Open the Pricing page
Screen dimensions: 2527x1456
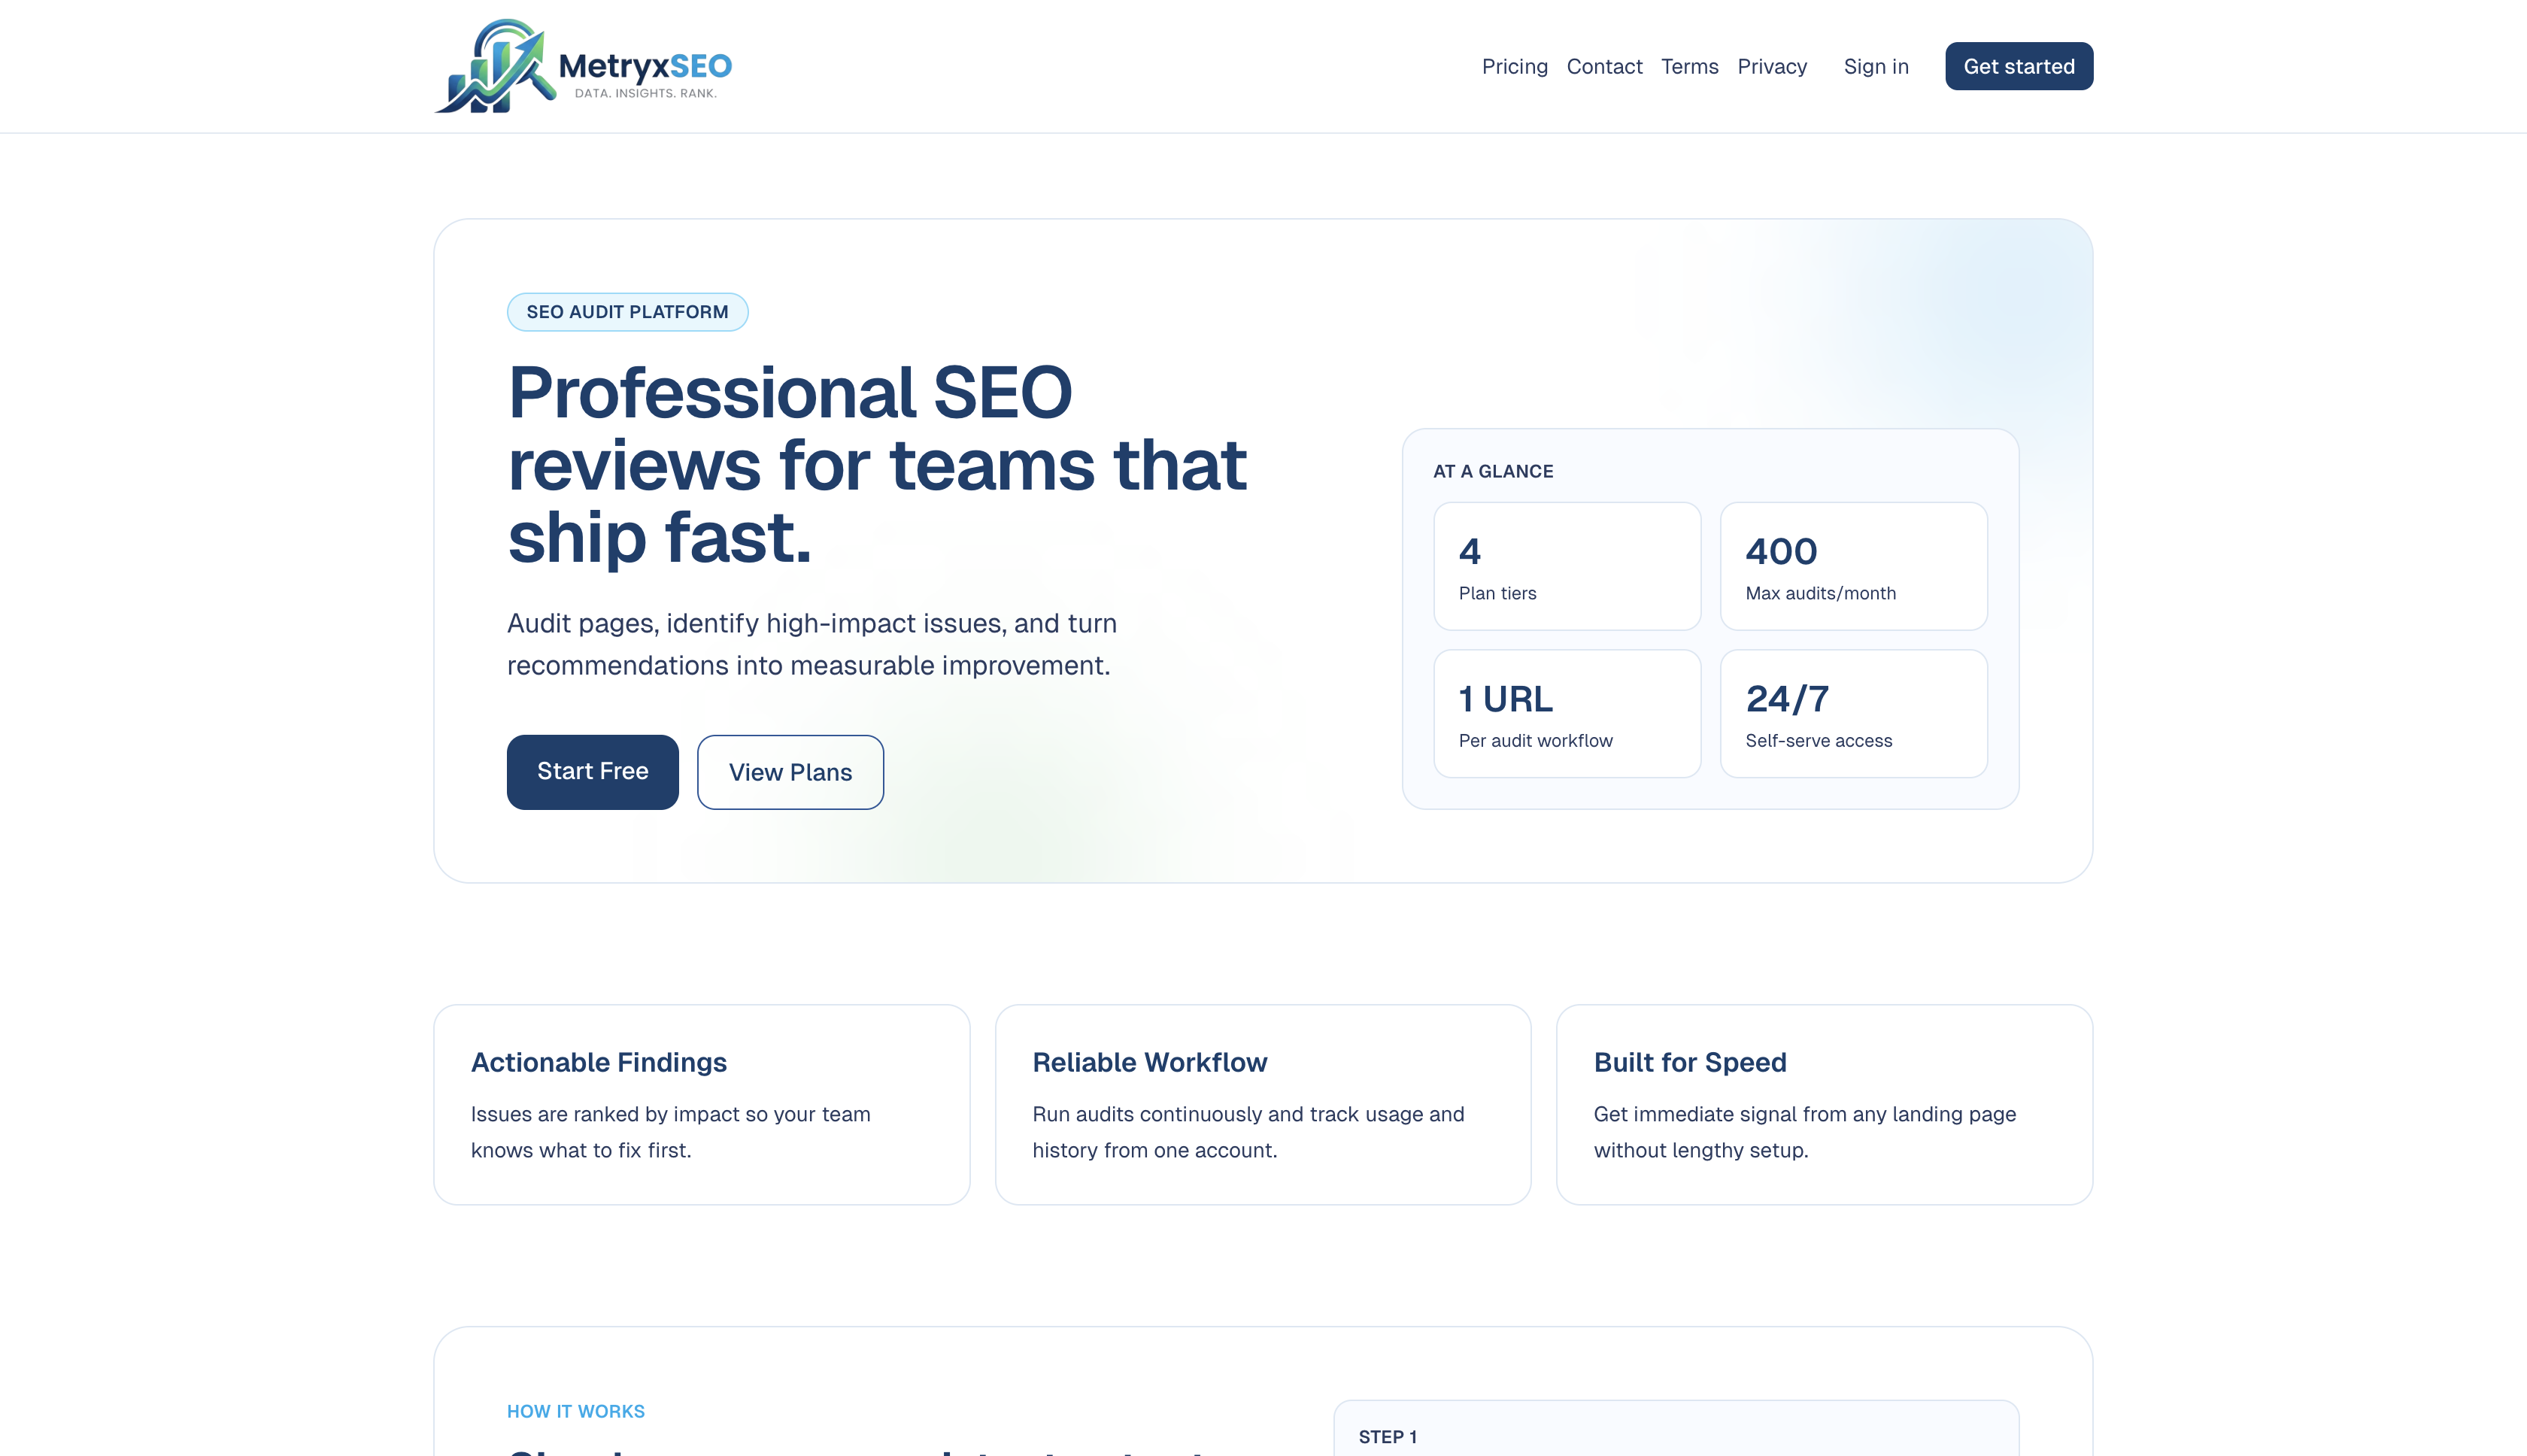click(1514, 66)
